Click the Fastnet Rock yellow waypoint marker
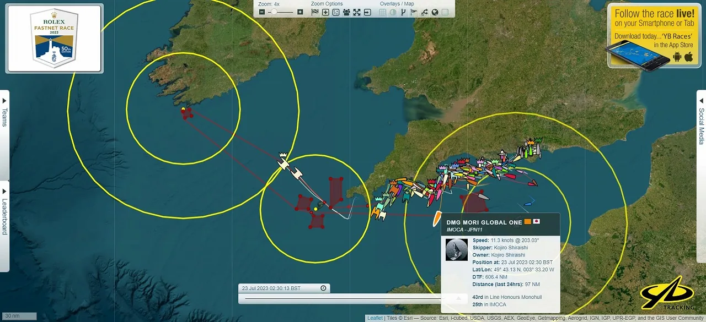The image size is (706, 322). pos(183,109)
